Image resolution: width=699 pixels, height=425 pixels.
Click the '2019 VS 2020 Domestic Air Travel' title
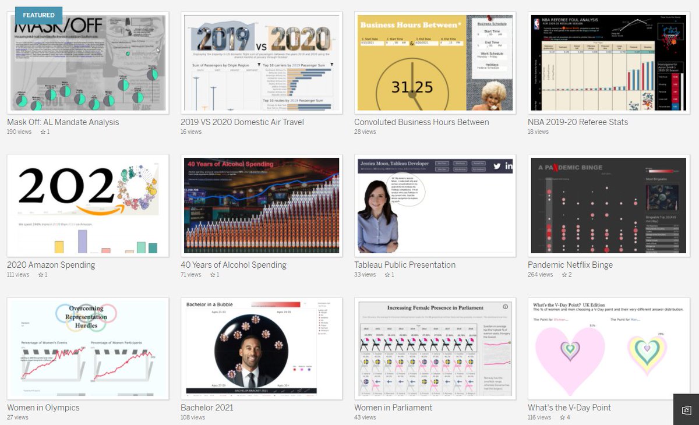(242, 122)
